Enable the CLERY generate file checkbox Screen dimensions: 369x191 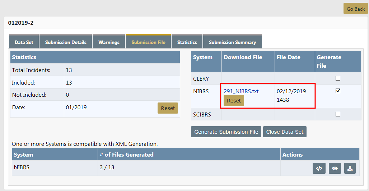338,78
